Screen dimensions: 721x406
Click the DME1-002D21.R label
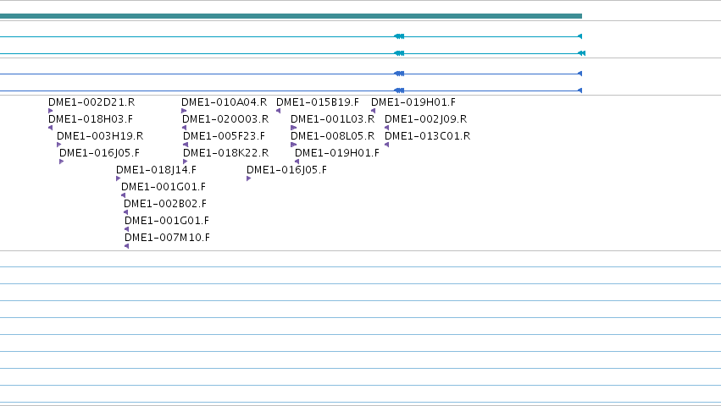92,102
